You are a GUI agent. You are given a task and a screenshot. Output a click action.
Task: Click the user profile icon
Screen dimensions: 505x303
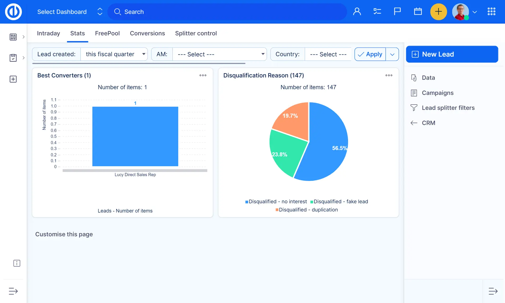click(x=357, y=12)
